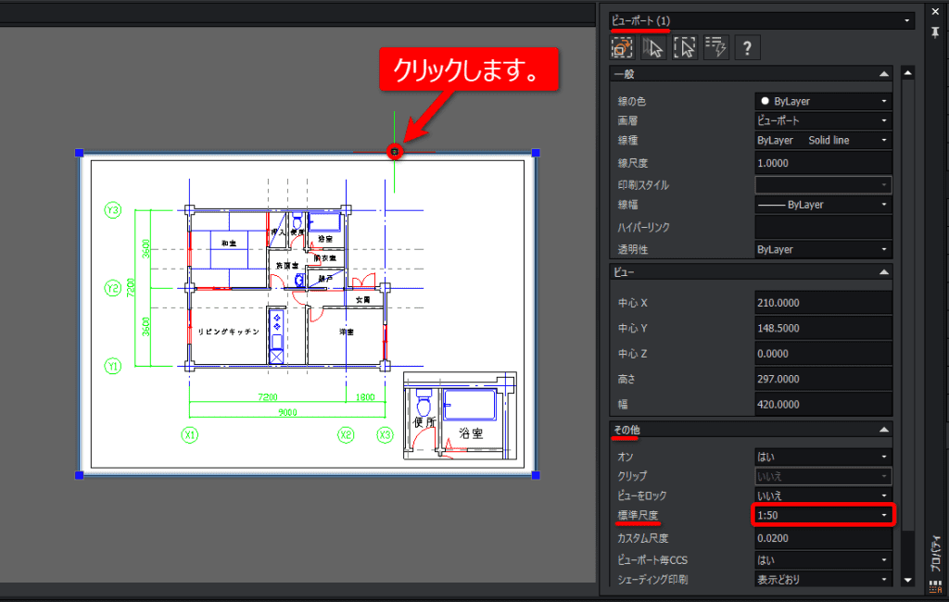The width and height of the screenshot is (949, 602).
Task: Click the properties scrollbar down arrow
Action: (907, 580)
